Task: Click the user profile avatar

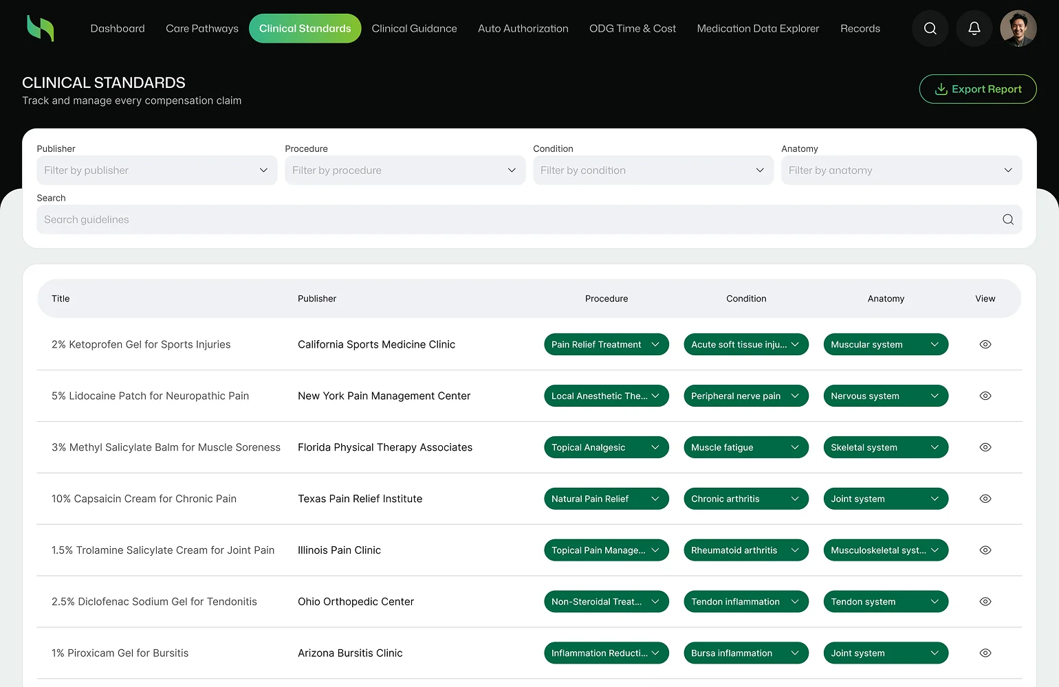Action: pos(1018,28)
